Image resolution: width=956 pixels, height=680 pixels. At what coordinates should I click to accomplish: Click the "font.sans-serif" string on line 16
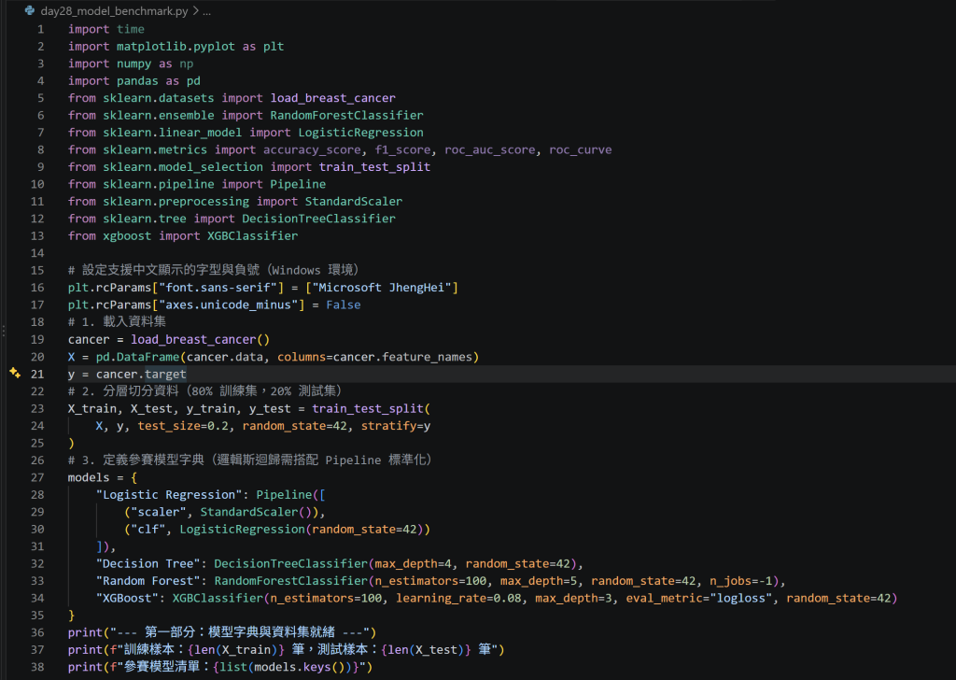pos(221,288)
